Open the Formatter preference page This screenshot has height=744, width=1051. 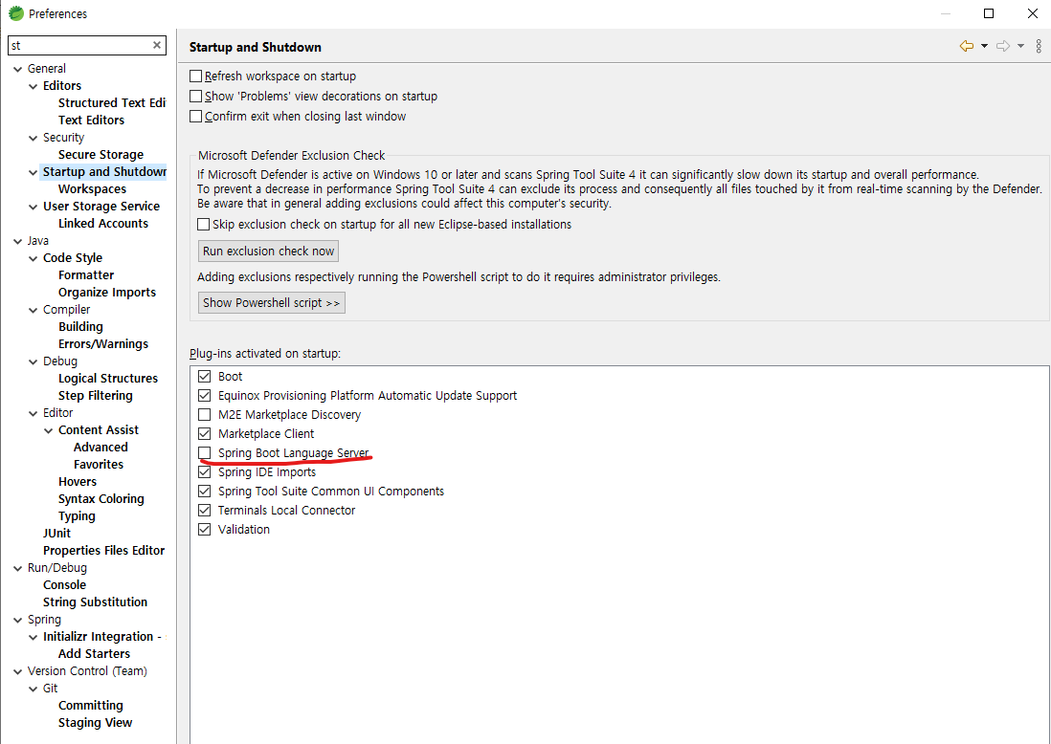tap(86, 274)
